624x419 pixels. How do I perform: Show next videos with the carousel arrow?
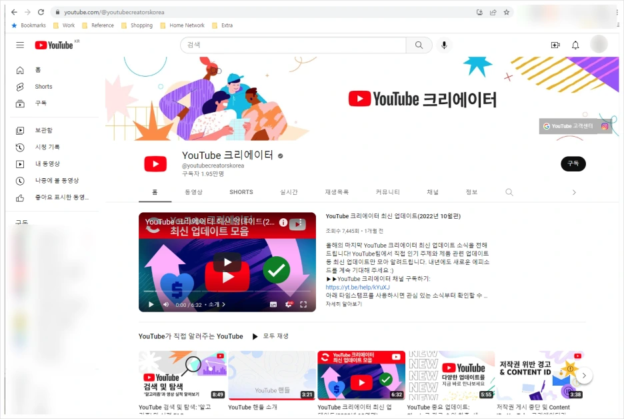(584, 376)
